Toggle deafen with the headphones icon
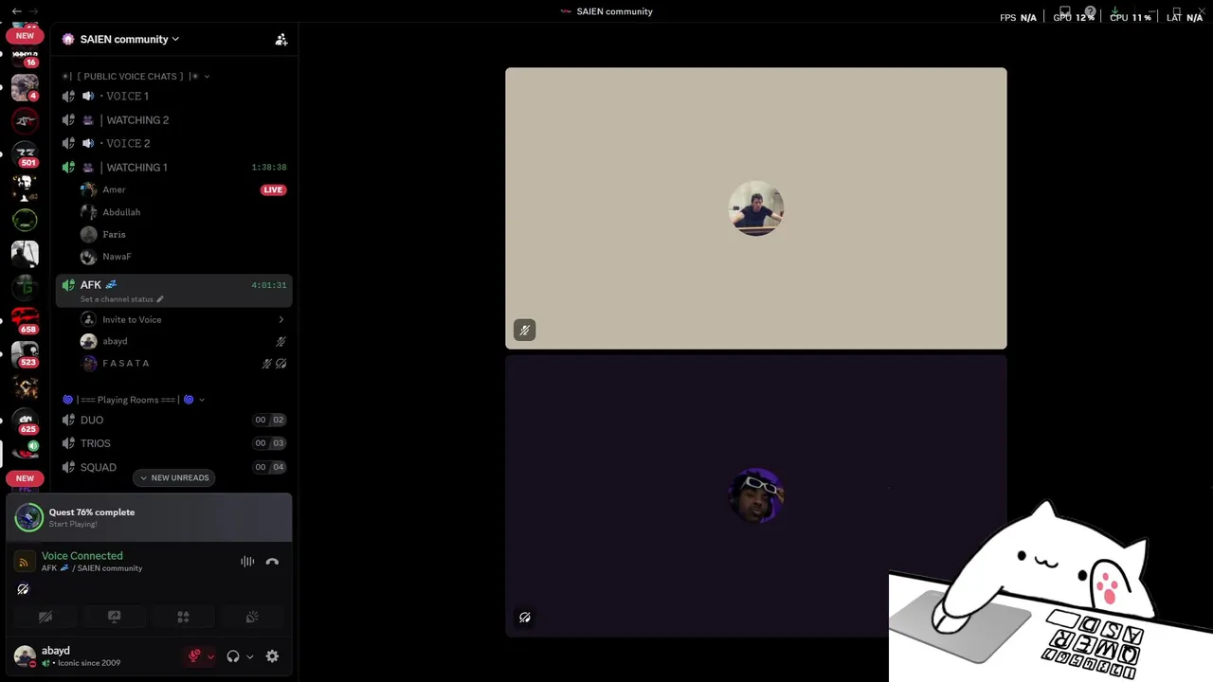Image resolution: width=1213 pixels, height=682 pixels. tap(233, 656)
